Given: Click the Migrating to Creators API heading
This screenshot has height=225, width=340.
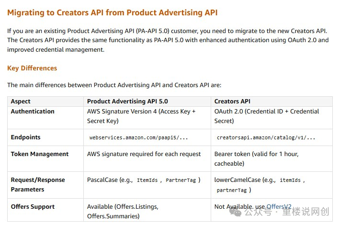Looking at the screenshot, I should (113, 12).
